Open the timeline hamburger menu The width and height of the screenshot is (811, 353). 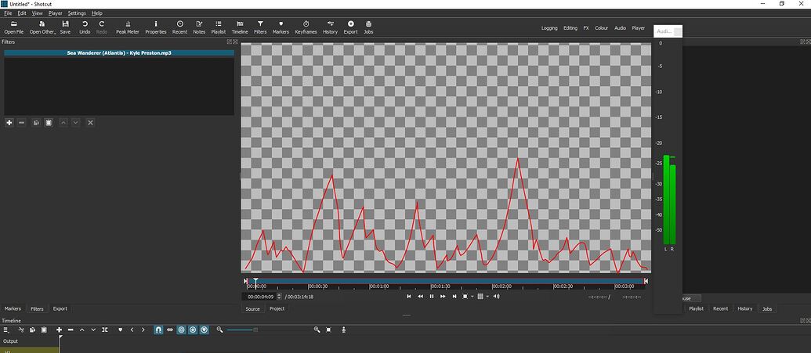pyautogui.click(x=7, y=330)
